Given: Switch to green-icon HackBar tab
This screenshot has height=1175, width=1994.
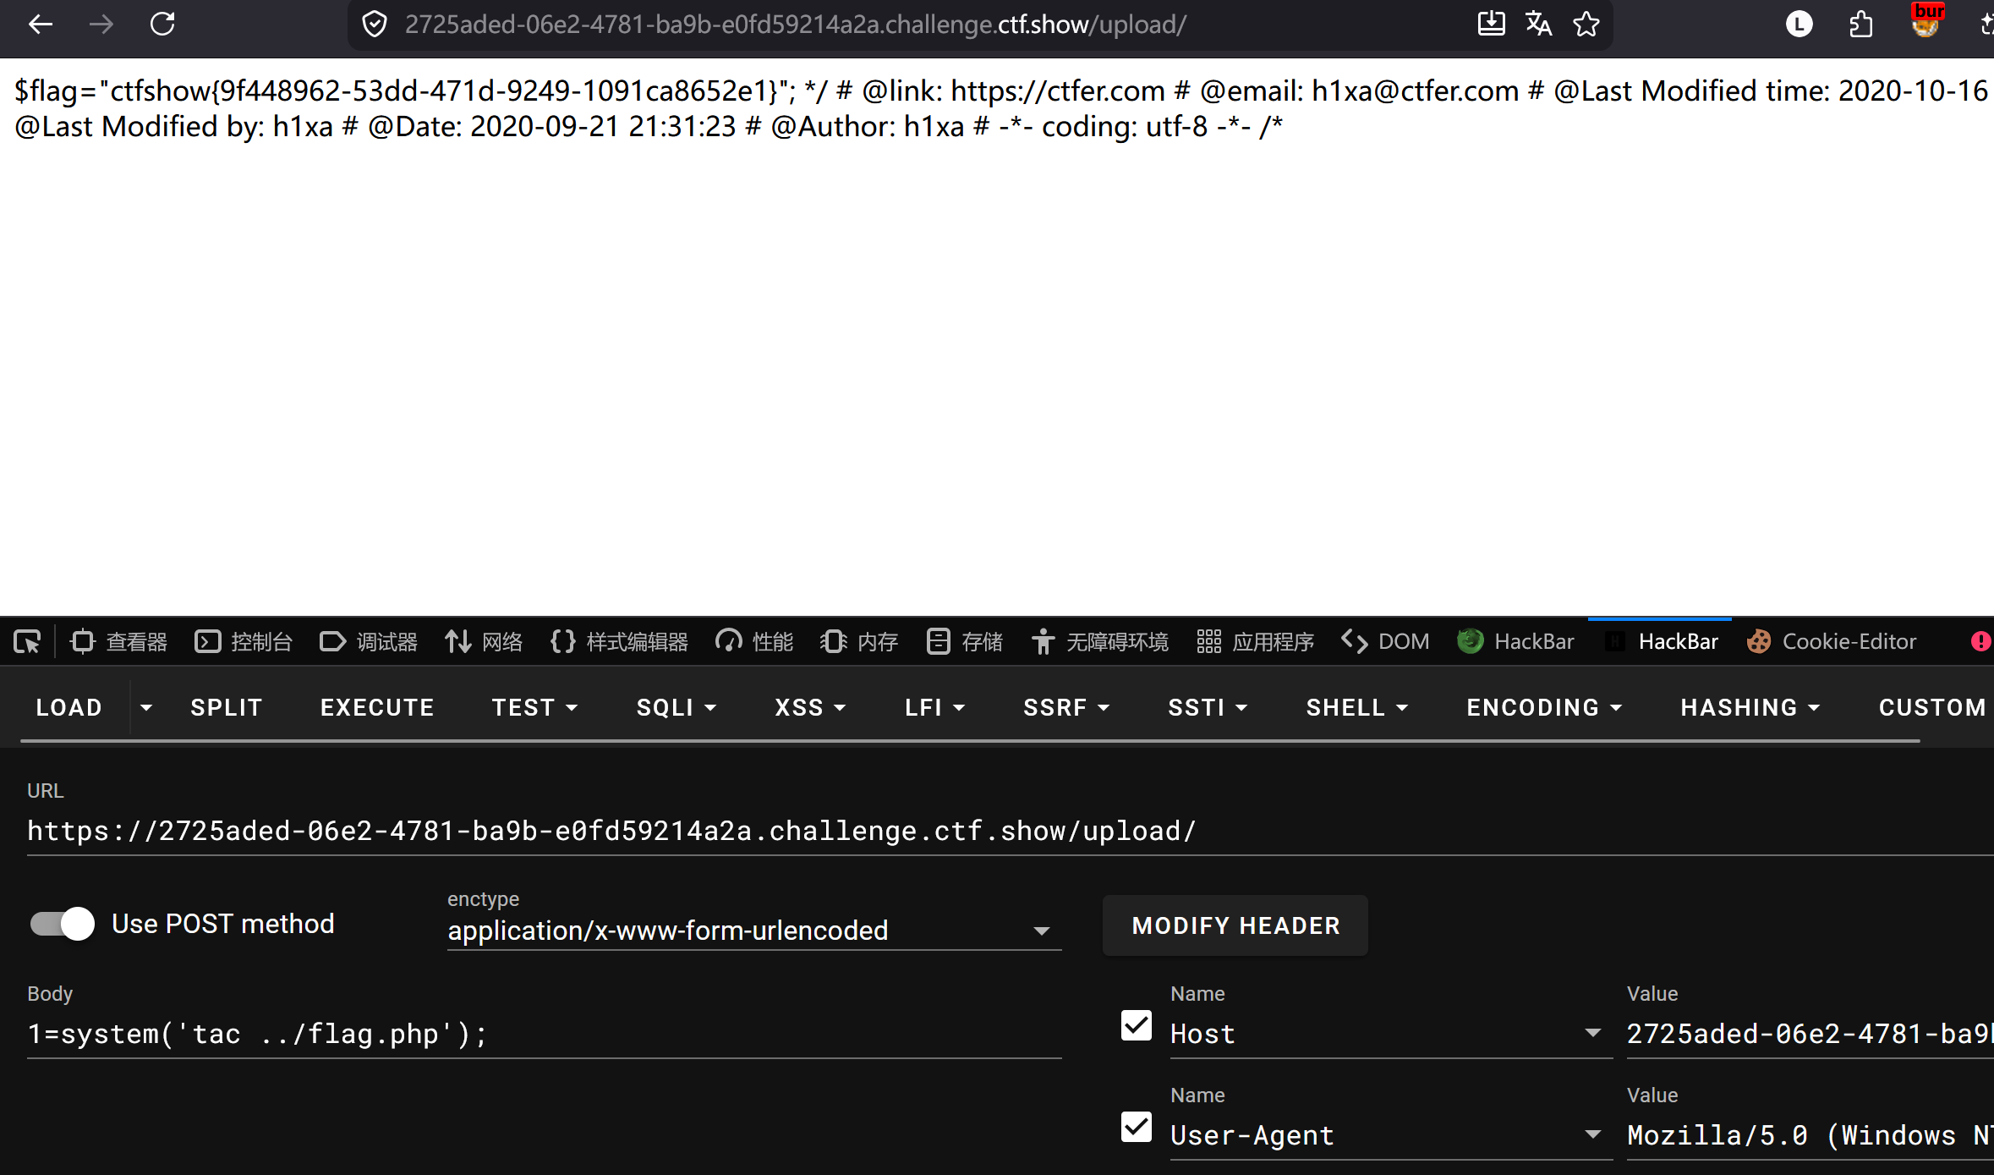Looking at the screenshot, I should (x=1515, y=642).
